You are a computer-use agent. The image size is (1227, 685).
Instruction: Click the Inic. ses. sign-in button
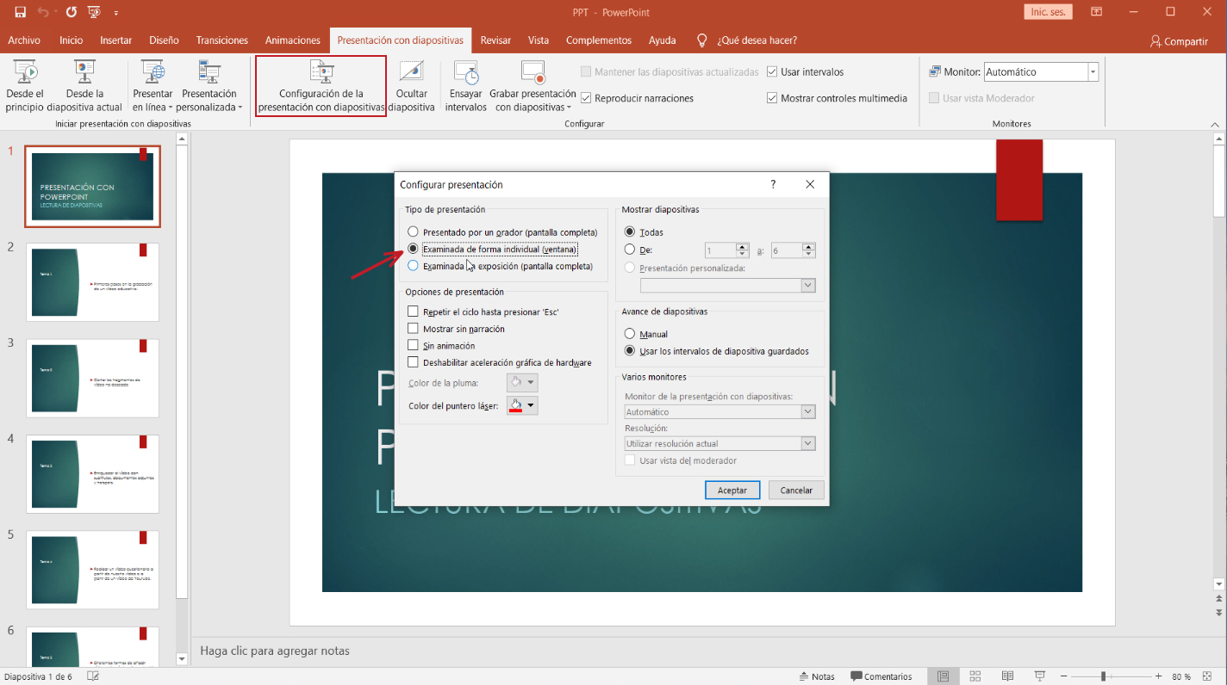(x=1049, y=12)
